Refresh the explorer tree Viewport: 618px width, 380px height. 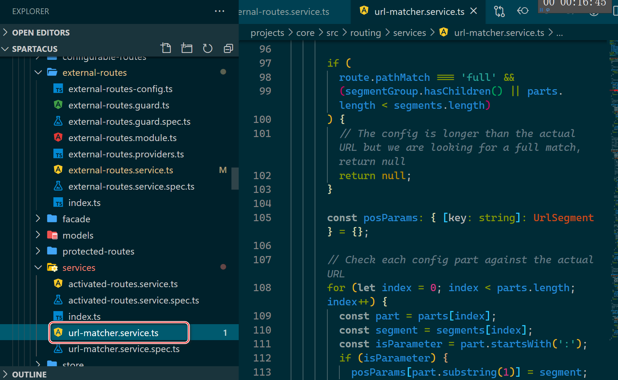click(207, 48)
